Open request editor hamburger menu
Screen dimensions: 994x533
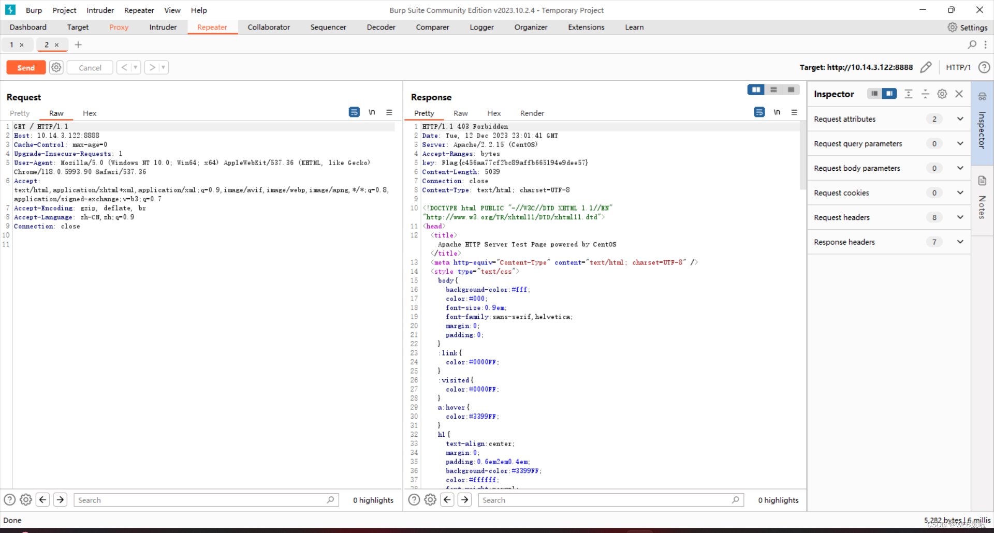tap(389, 112)
